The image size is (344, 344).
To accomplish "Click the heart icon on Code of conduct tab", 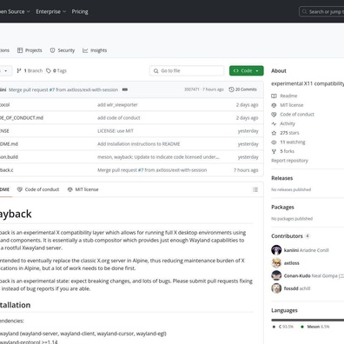I will click(20, 189).
